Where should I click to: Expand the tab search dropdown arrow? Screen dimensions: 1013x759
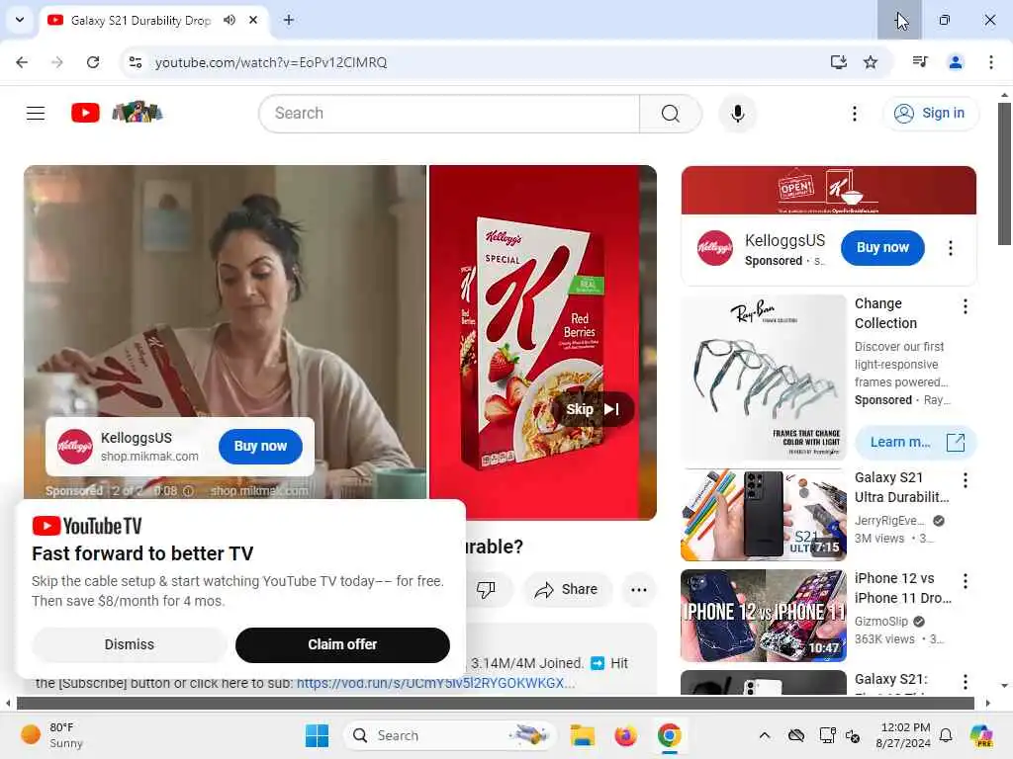coord(20,20)
